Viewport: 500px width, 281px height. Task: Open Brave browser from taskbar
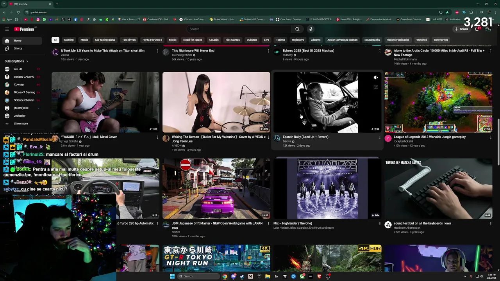[x=319, y=276]
